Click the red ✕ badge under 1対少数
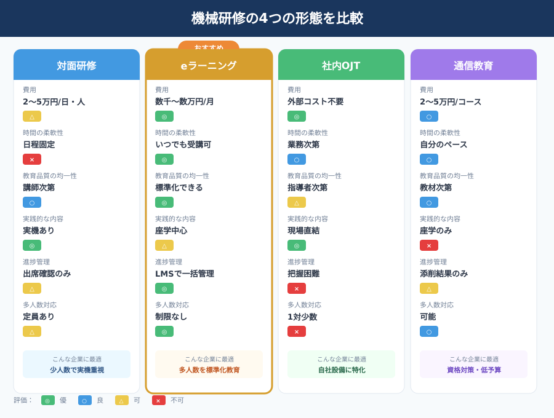Image resolution: width=554 pixels, height=418 pixels. [x=297, y=331]
